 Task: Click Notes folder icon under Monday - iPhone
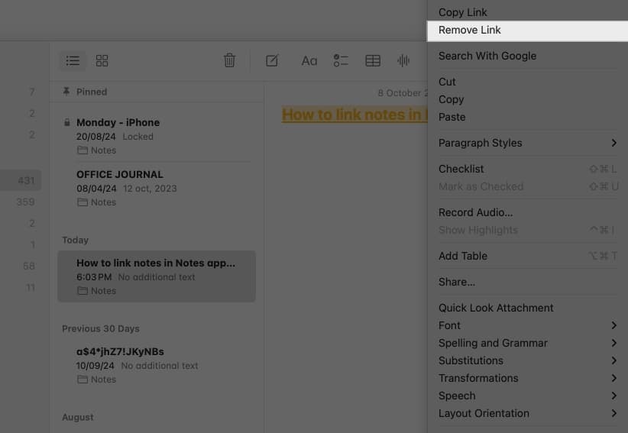coord(83,150)
